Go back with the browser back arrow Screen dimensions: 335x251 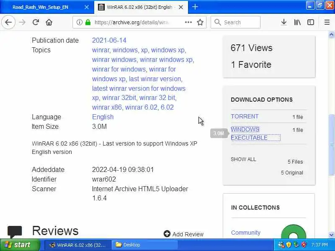click(8, 22)
